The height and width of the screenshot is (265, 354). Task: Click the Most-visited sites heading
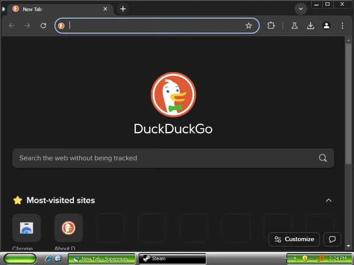coord(61,201)
